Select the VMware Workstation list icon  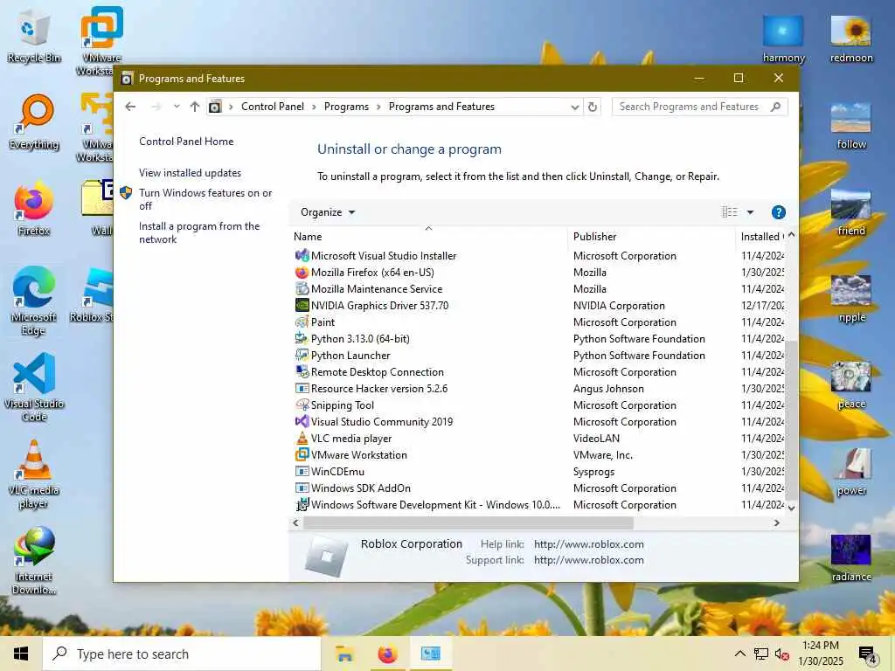[302, 454]
